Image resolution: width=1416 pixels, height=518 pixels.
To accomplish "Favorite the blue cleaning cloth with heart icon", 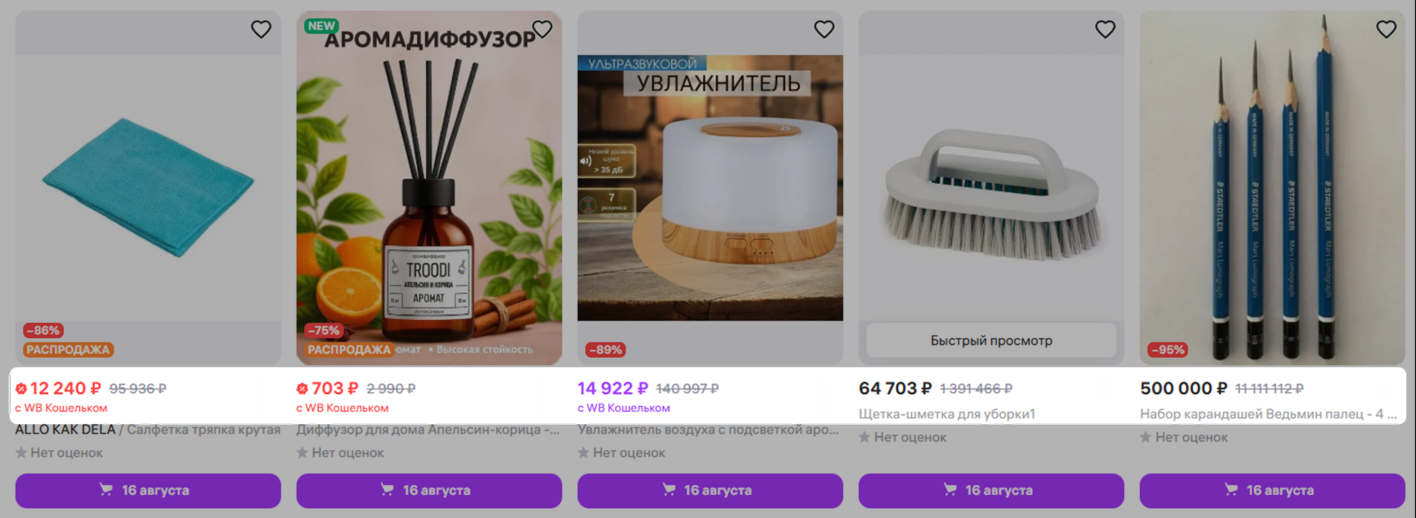I will click(261, 29).
